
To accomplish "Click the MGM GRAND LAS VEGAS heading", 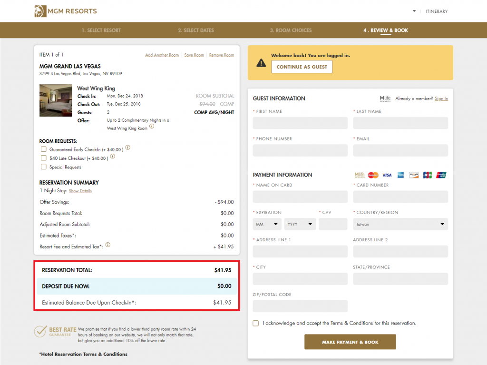I will 70,67.
